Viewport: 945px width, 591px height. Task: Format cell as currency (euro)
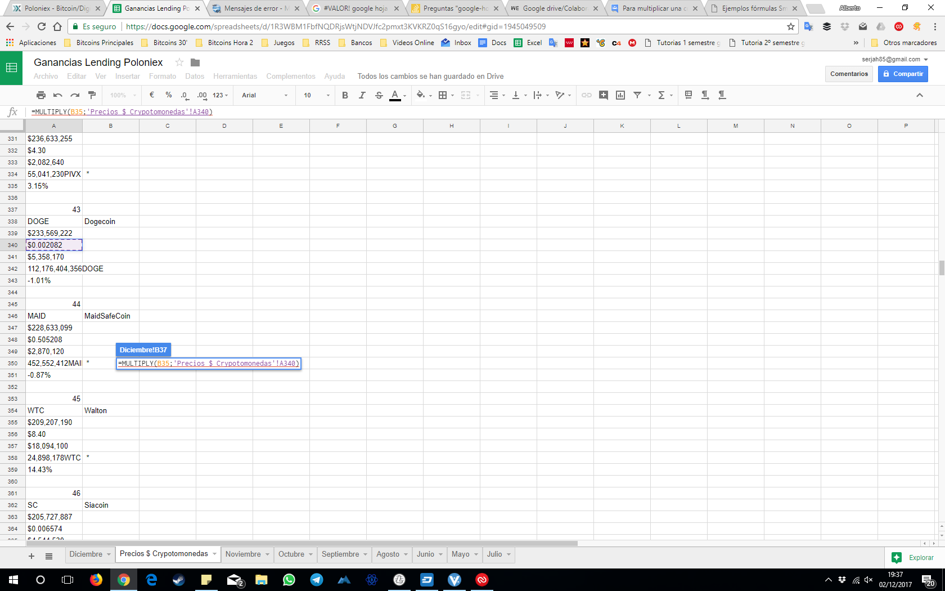(152, 95)
